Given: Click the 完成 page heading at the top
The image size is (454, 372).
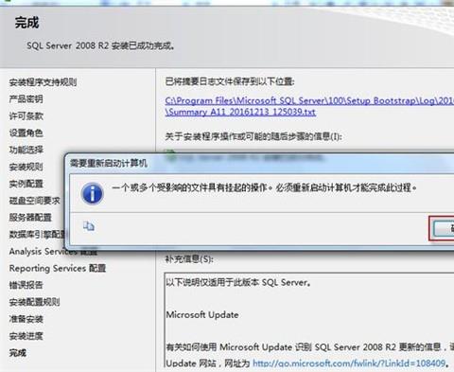Looking at the screenshot, I should coord(26,23).
